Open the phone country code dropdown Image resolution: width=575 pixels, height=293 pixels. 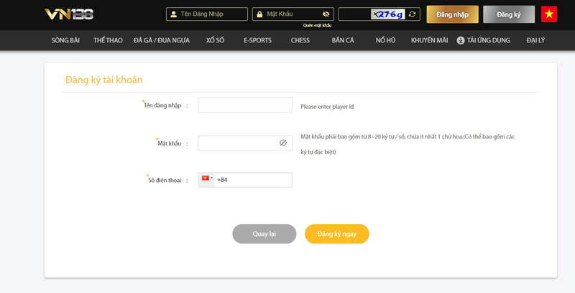207,179
